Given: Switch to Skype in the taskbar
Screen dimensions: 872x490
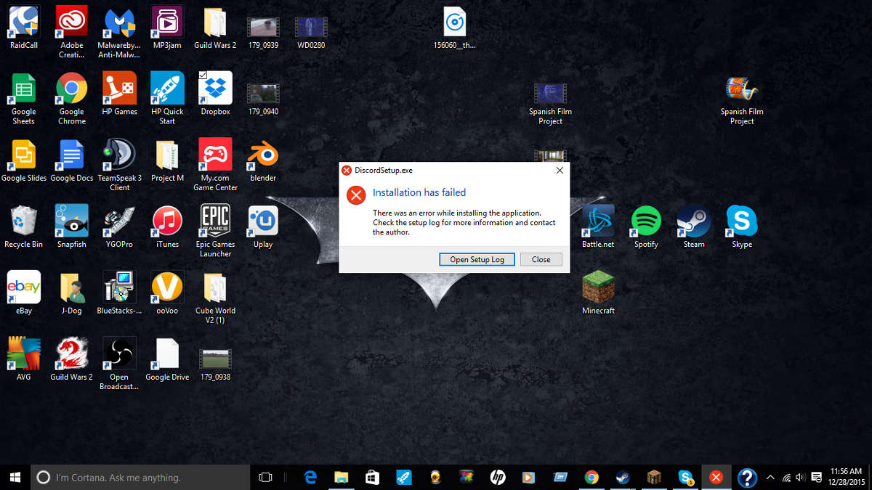Looking at the screenshot, I should coord(685,477).
